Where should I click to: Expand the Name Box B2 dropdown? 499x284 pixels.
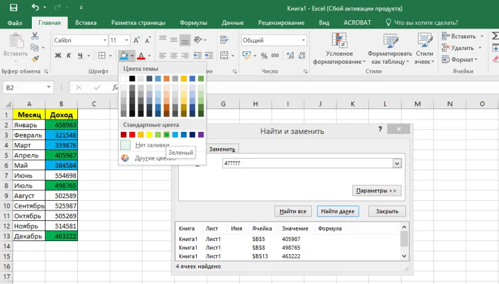[49, 87]
